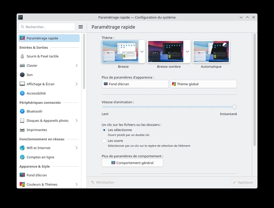Screen dimensions: 274x208
Task: Open Comptes en ligne icon entry
Action: point(22,157)
